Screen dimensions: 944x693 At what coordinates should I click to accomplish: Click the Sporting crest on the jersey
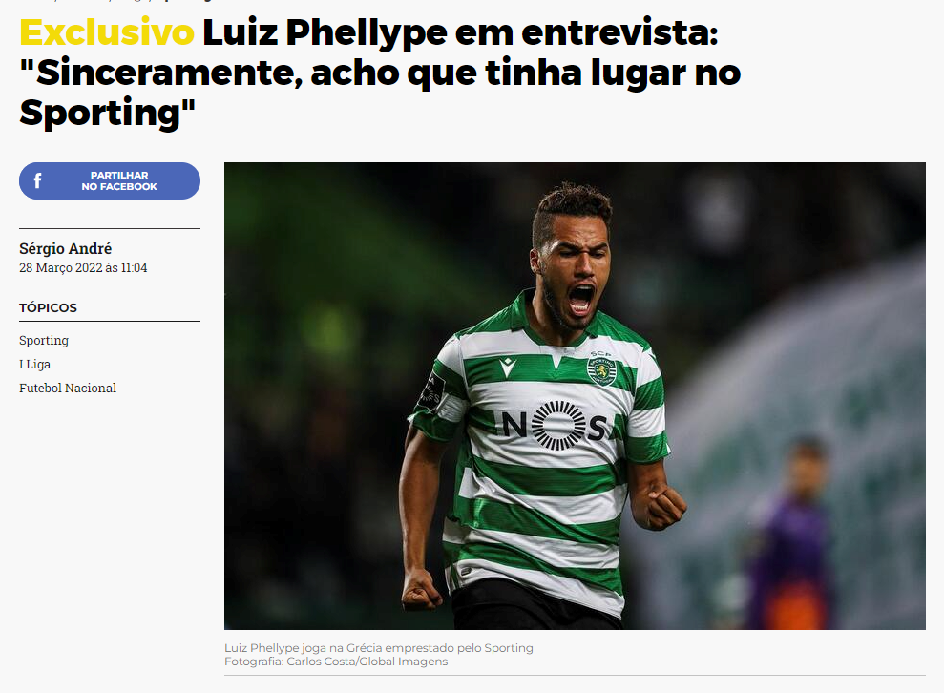601,369
